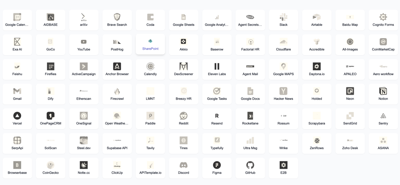Select the highlighted SharePoint tile

[150, 44]
